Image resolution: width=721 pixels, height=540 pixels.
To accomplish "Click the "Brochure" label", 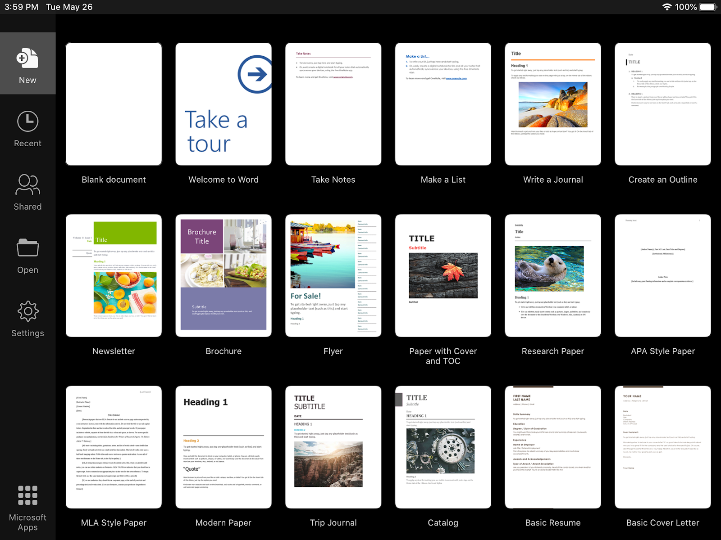I will coord(224,351).
